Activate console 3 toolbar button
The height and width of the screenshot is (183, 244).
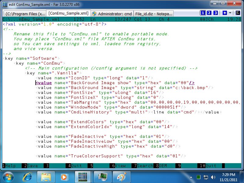[x=216, y=13]
